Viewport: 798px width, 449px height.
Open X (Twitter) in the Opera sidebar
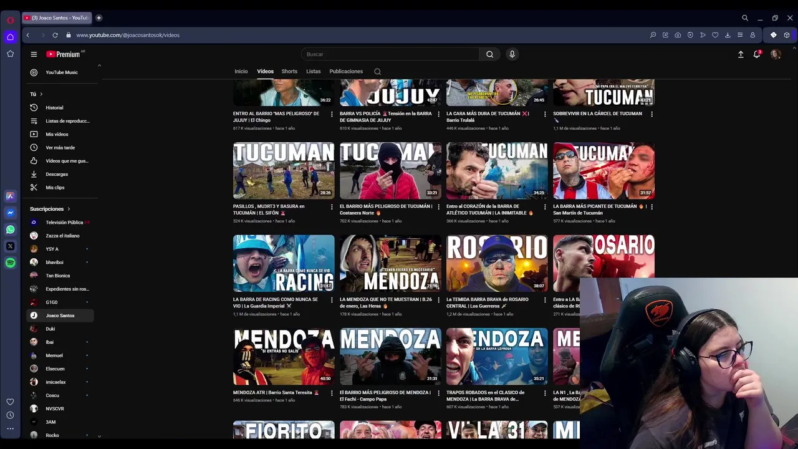coord(10,246)
